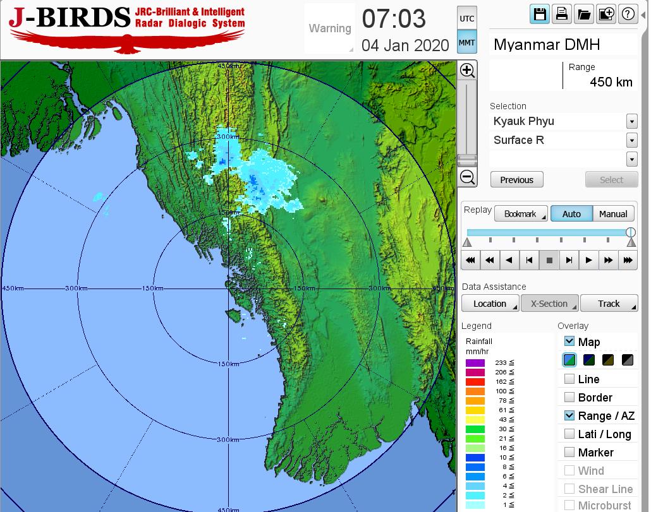Image resolution: width=651 pixels, height=512 pixels.
Task: Zoom out with the magnifier minus icon
Action: pos(467,177)
